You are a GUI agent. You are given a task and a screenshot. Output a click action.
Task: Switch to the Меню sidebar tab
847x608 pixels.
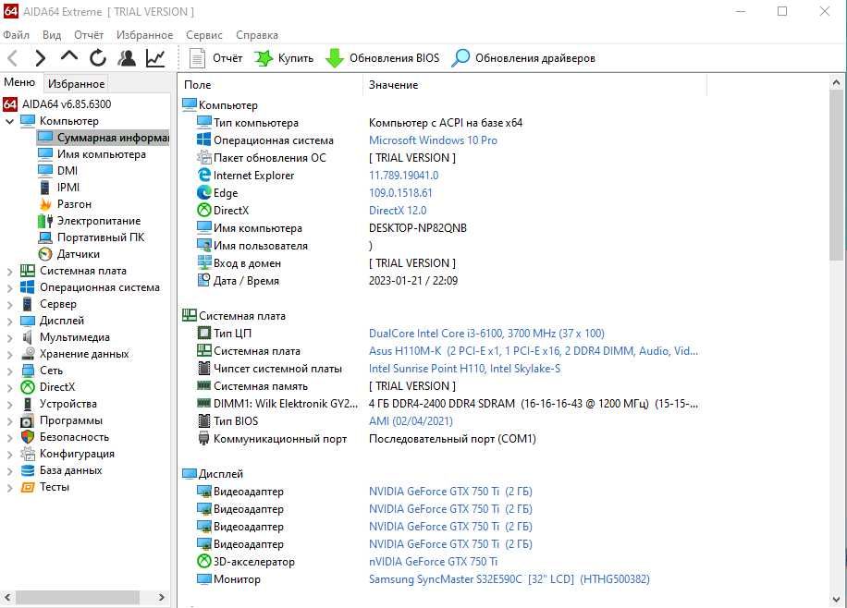point(19,82)
